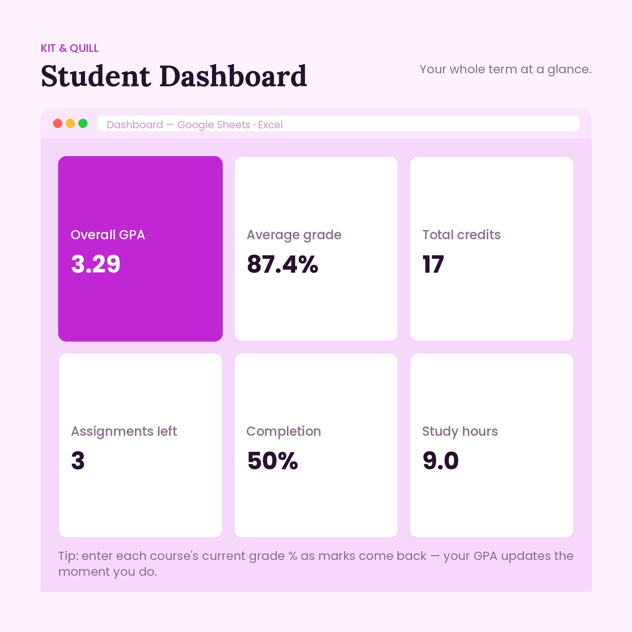The width and height of the screenshot is (632, 632).
Task: Open the Assignments left card
Action: pyautogui.click(x=140, y=445)
